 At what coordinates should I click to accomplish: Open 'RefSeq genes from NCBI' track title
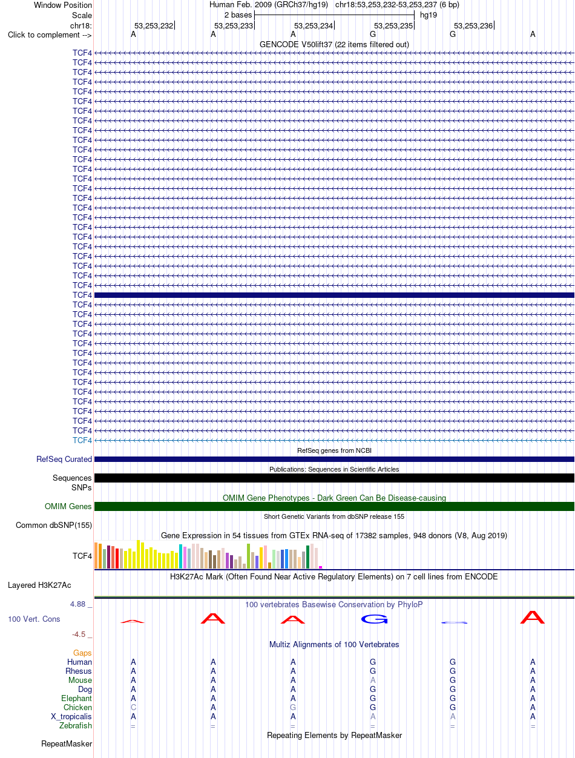pyautogui.click(x=334, y=450)
